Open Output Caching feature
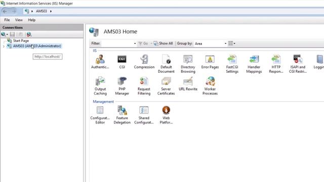The image size is (324, 182). click(100, 86)
